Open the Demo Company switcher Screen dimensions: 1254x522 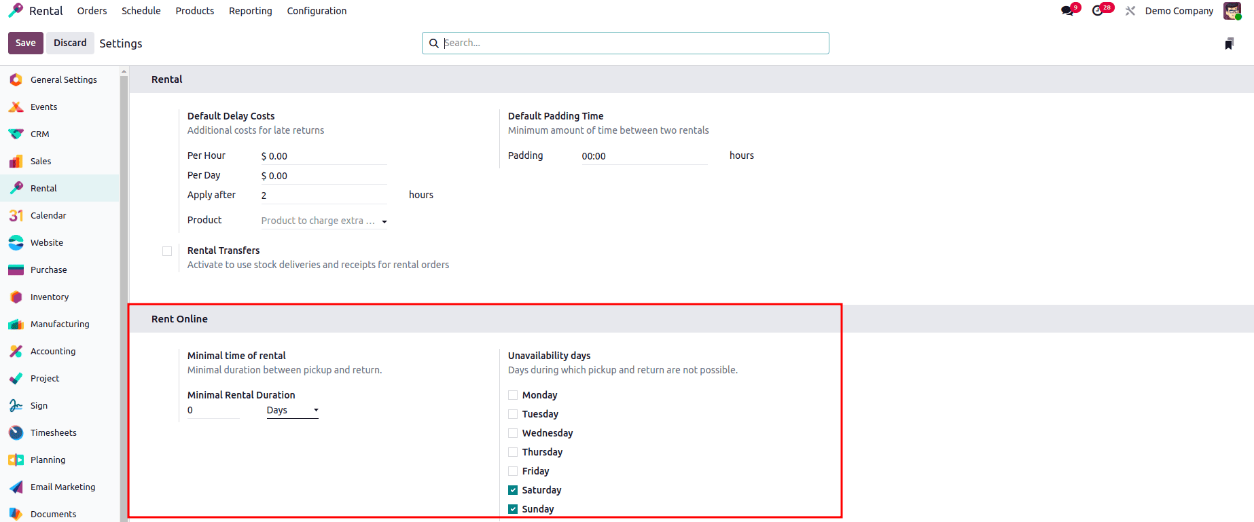1179,11
